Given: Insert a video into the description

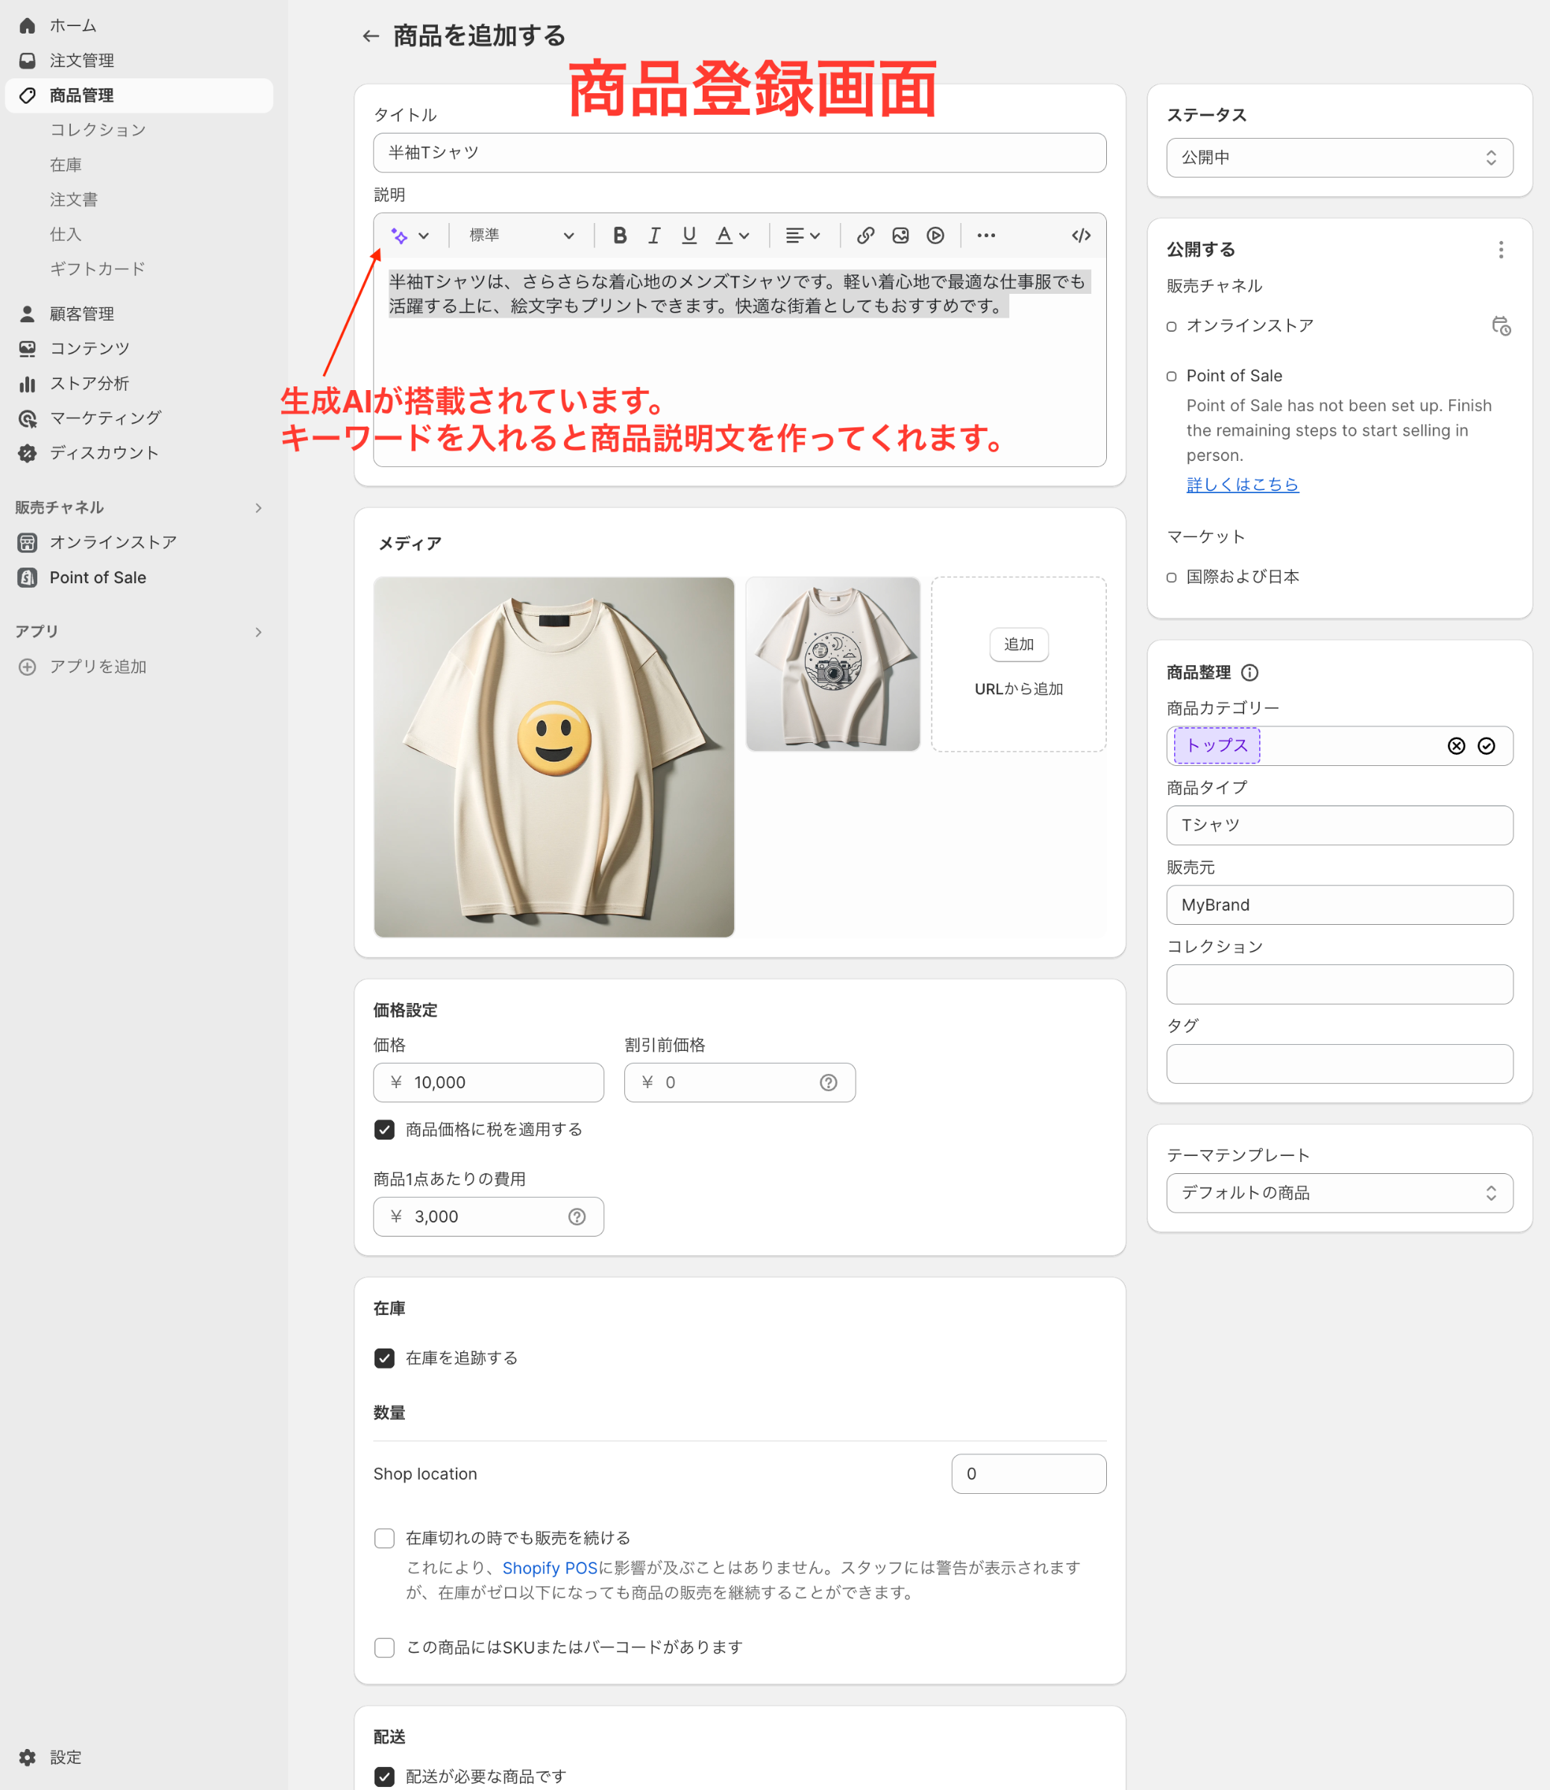Looking at the screenshot, I should [x=935, y=235].
